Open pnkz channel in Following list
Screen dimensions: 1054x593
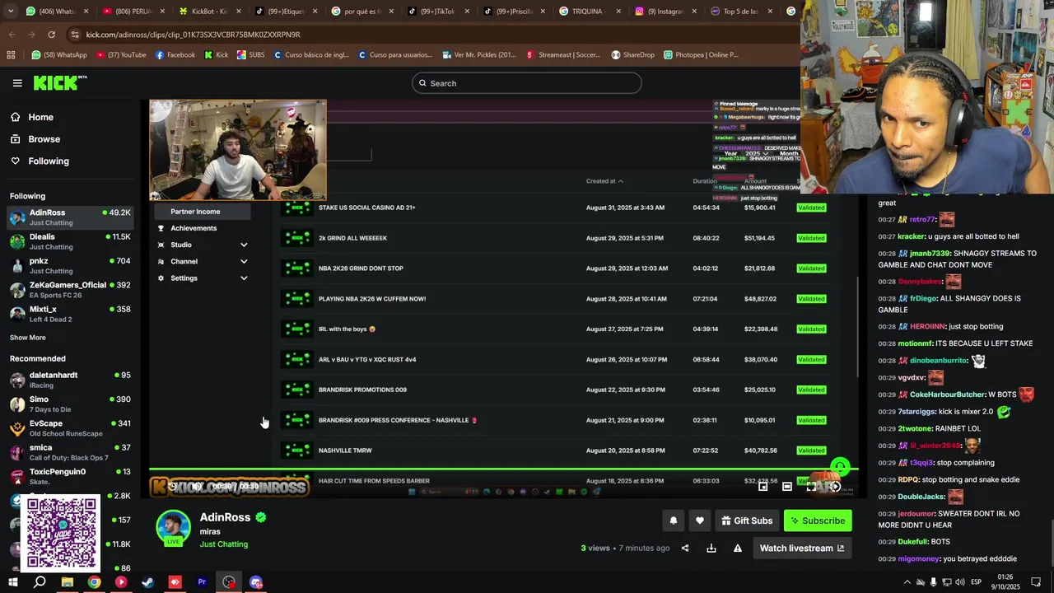point(70,265)
